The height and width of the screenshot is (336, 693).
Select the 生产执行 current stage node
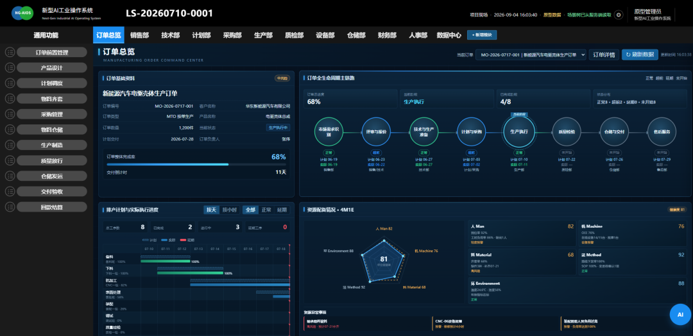(519, 131)
